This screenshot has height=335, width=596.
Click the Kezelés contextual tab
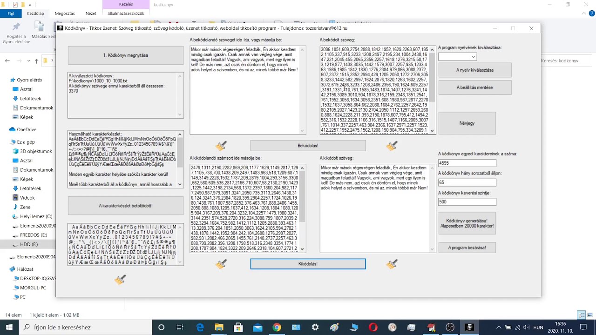(126, 4)
